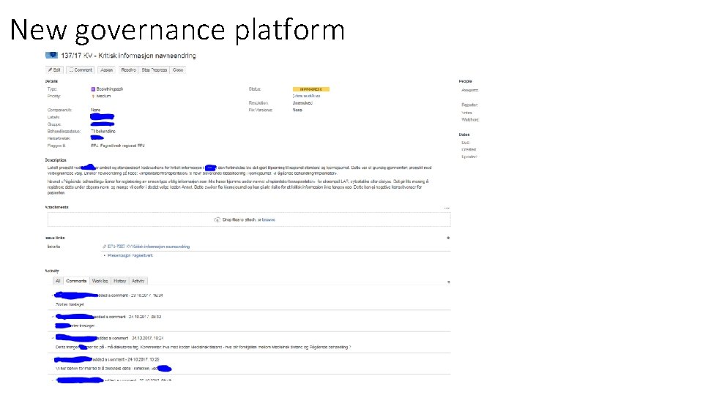Open the View workflow link

point(306,96)
